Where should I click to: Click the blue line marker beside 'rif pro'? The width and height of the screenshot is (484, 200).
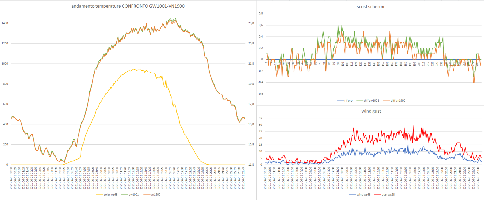pyautogui.click(x=340, y=101)
